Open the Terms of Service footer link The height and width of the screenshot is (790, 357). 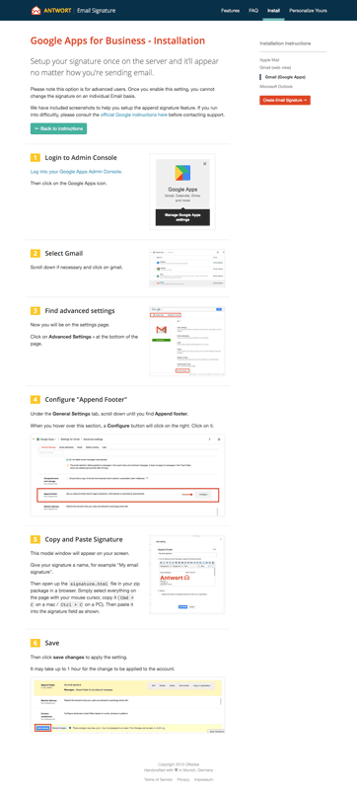pos(159,779)
